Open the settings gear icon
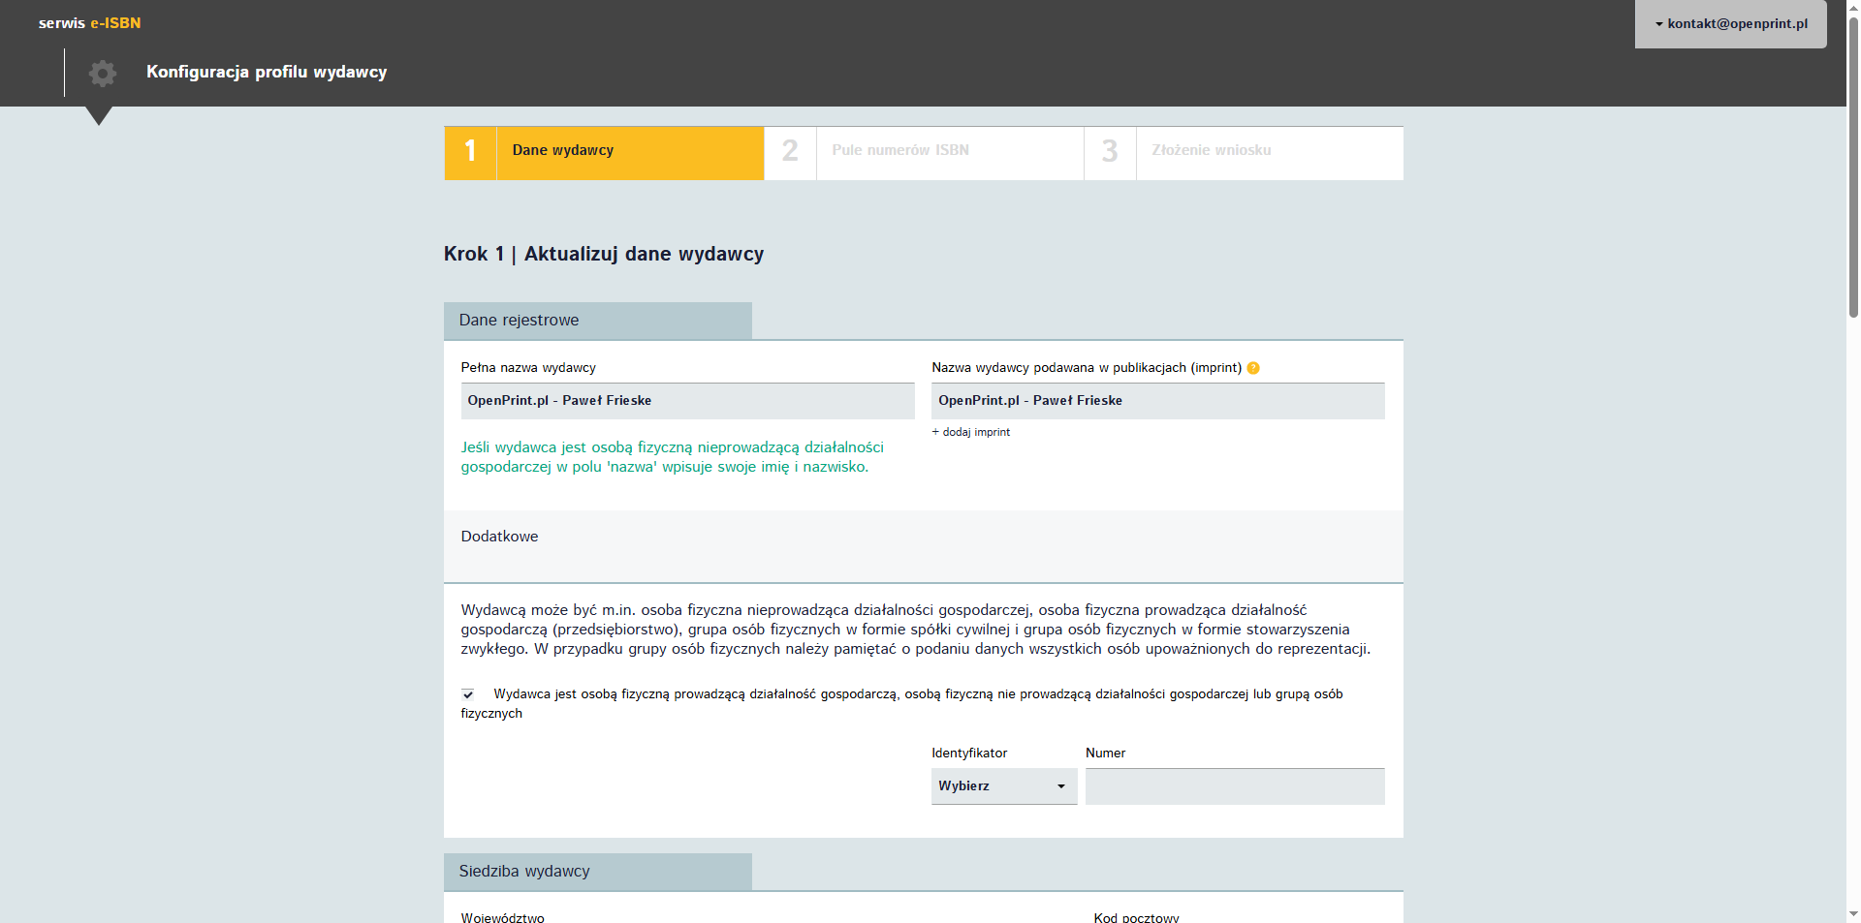1861x923 pixels. [102, 73]
